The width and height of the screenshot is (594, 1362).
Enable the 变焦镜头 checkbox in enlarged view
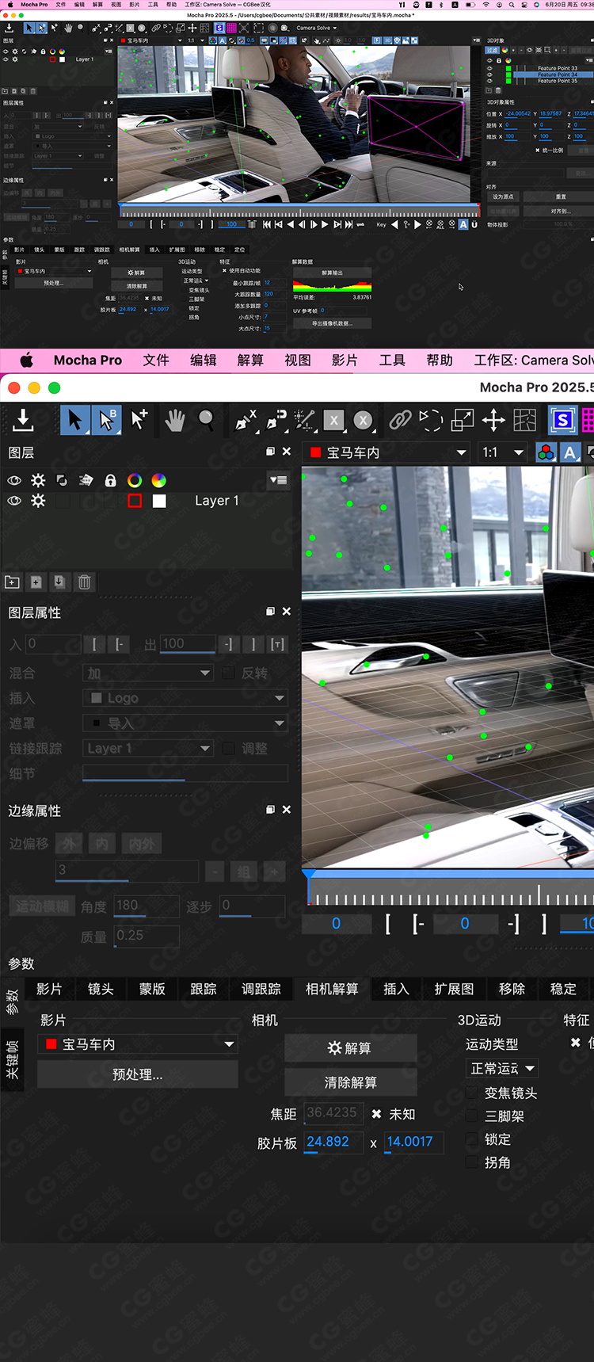coord(473,1093)
